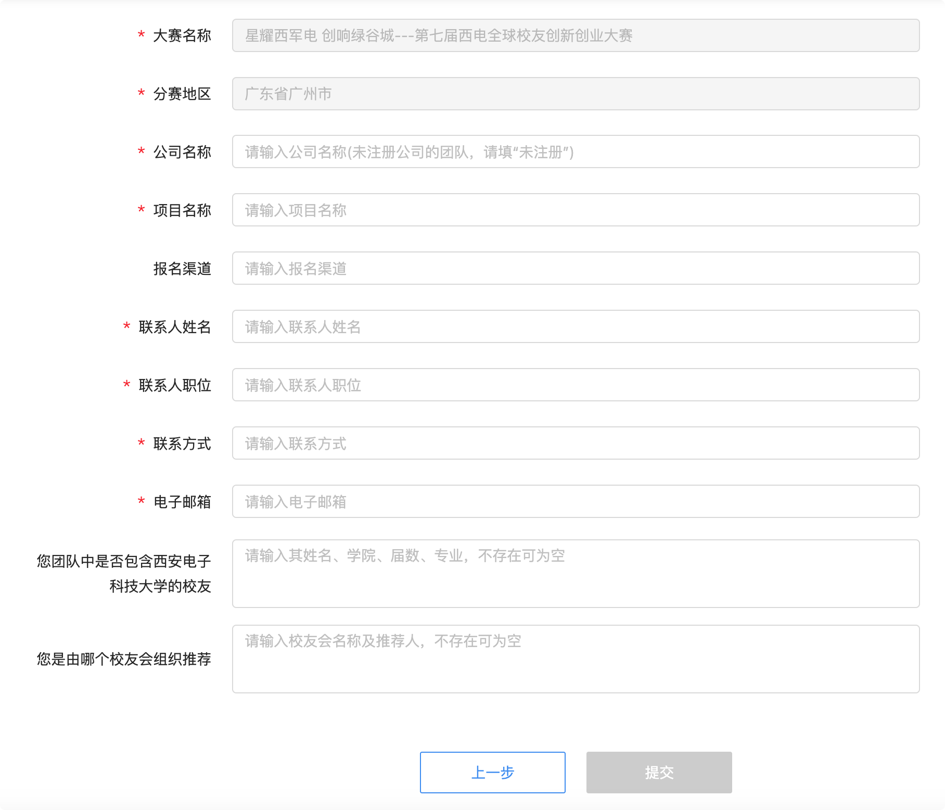Click the 联系人姓名 label

(174, 327)
